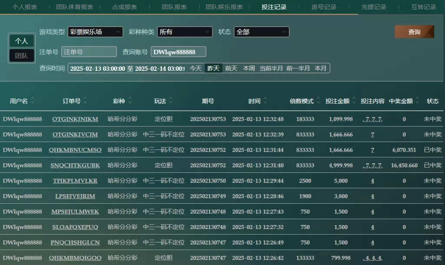Image resolution: width=445 pixels, height=265 pixels.
Task: Switch to 个人报表 tab
Action: pos(25,7)
